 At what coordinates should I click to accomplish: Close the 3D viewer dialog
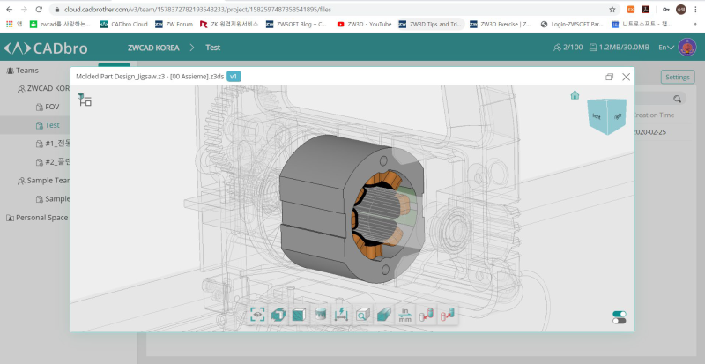tap(626, 77)
